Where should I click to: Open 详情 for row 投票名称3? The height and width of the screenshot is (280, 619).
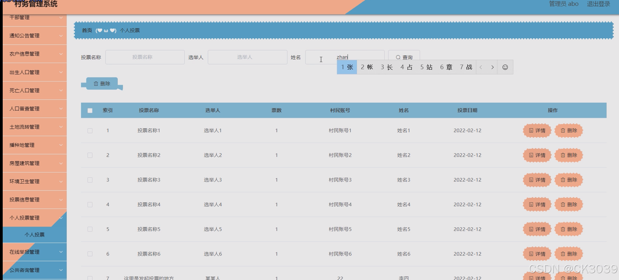537,180
